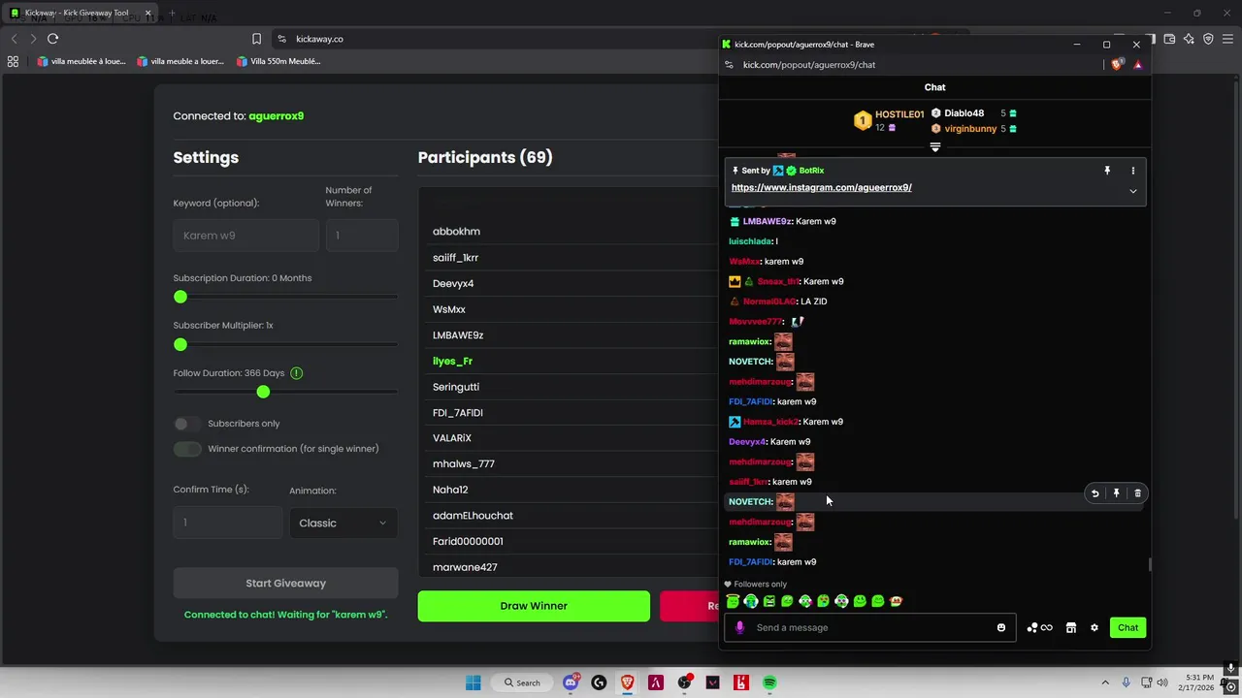Click the BotRix sender name
1242x698 pixels.
click(811, 171)
